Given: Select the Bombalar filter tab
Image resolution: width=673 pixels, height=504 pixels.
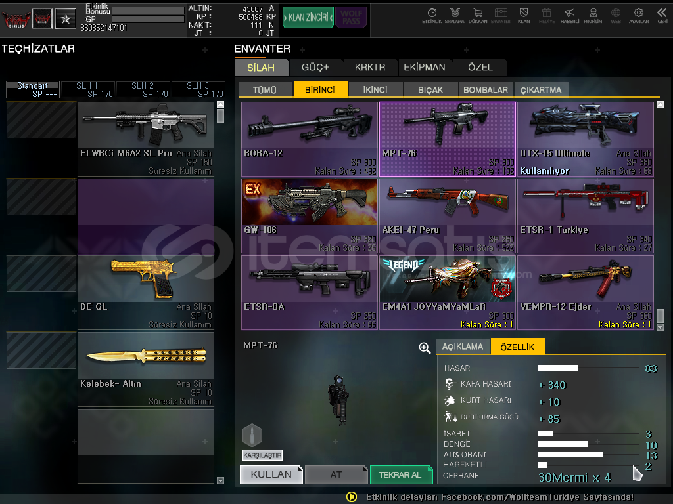Looking at the screenshot, I should 486,89.
